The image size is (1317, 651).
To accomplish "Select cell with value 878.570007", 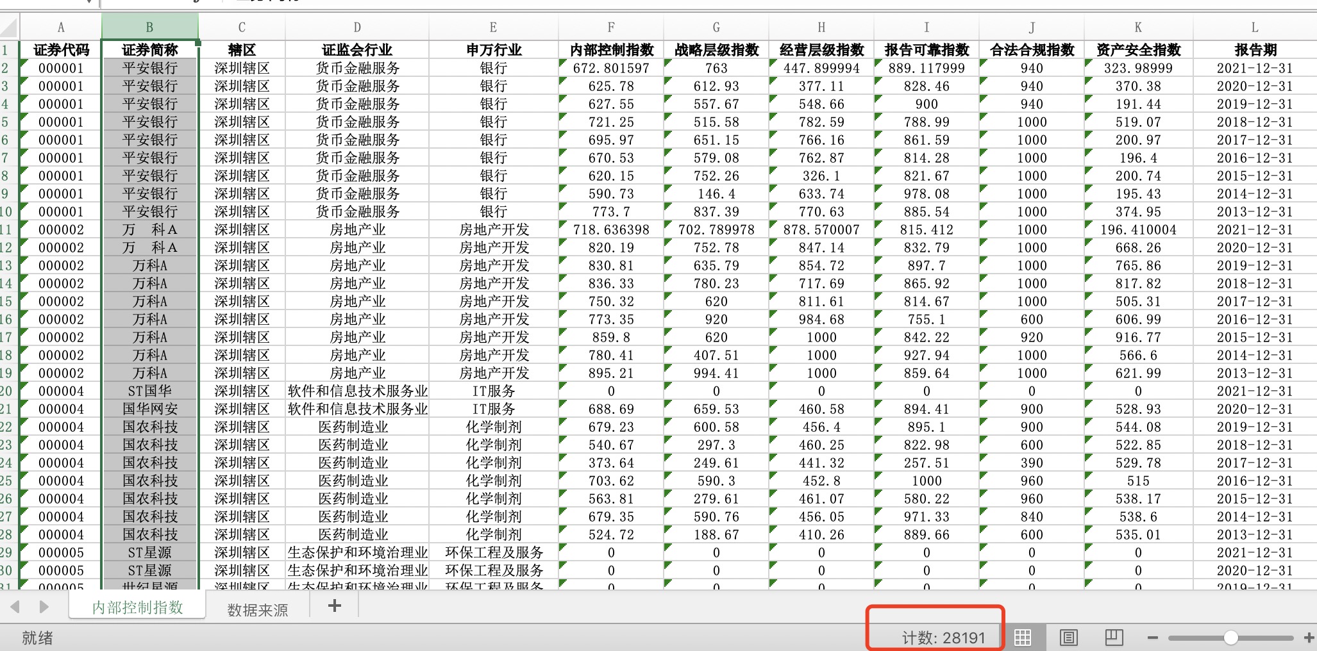I will [821, 229].
